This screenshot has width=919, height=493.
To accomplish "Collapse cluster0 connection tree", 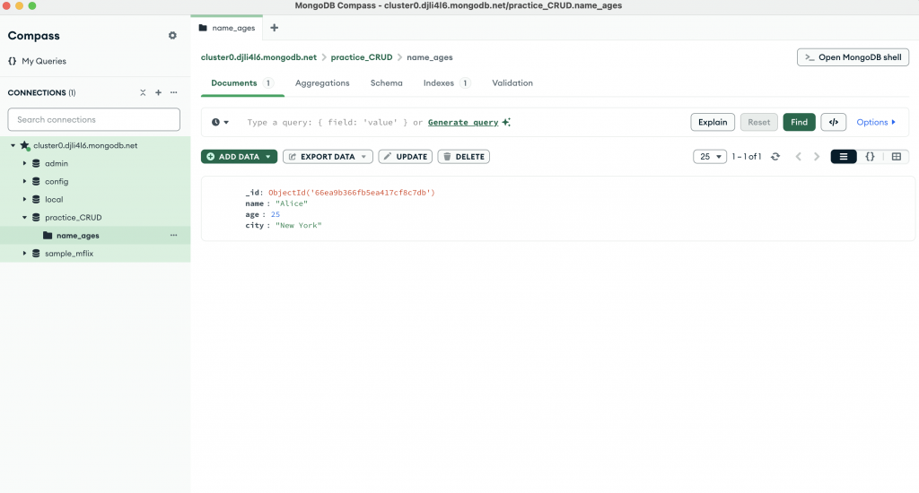I will [x=13, y=145].
